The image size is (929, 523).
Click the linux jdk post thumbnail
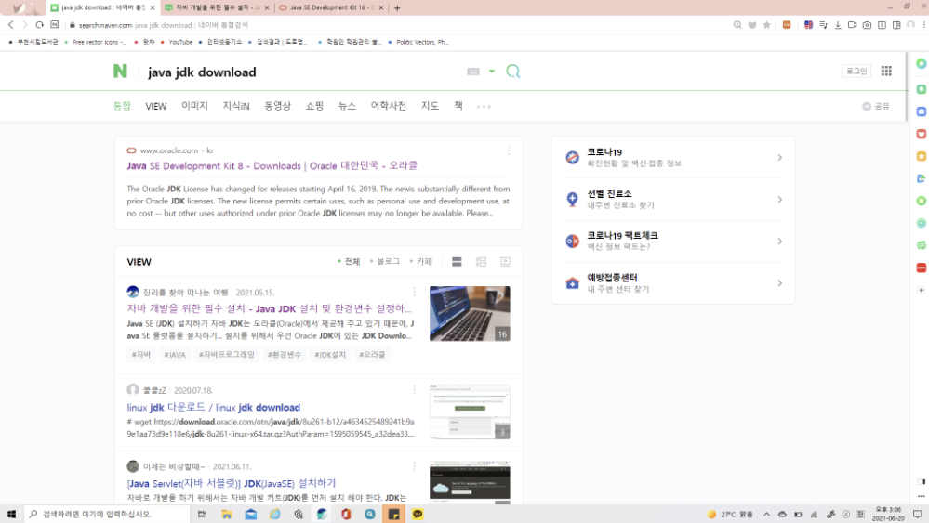coord(470,412)
